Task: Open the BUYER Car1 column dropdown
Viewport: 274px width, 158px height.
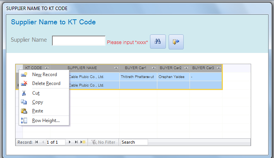Action: coord(153,68)
